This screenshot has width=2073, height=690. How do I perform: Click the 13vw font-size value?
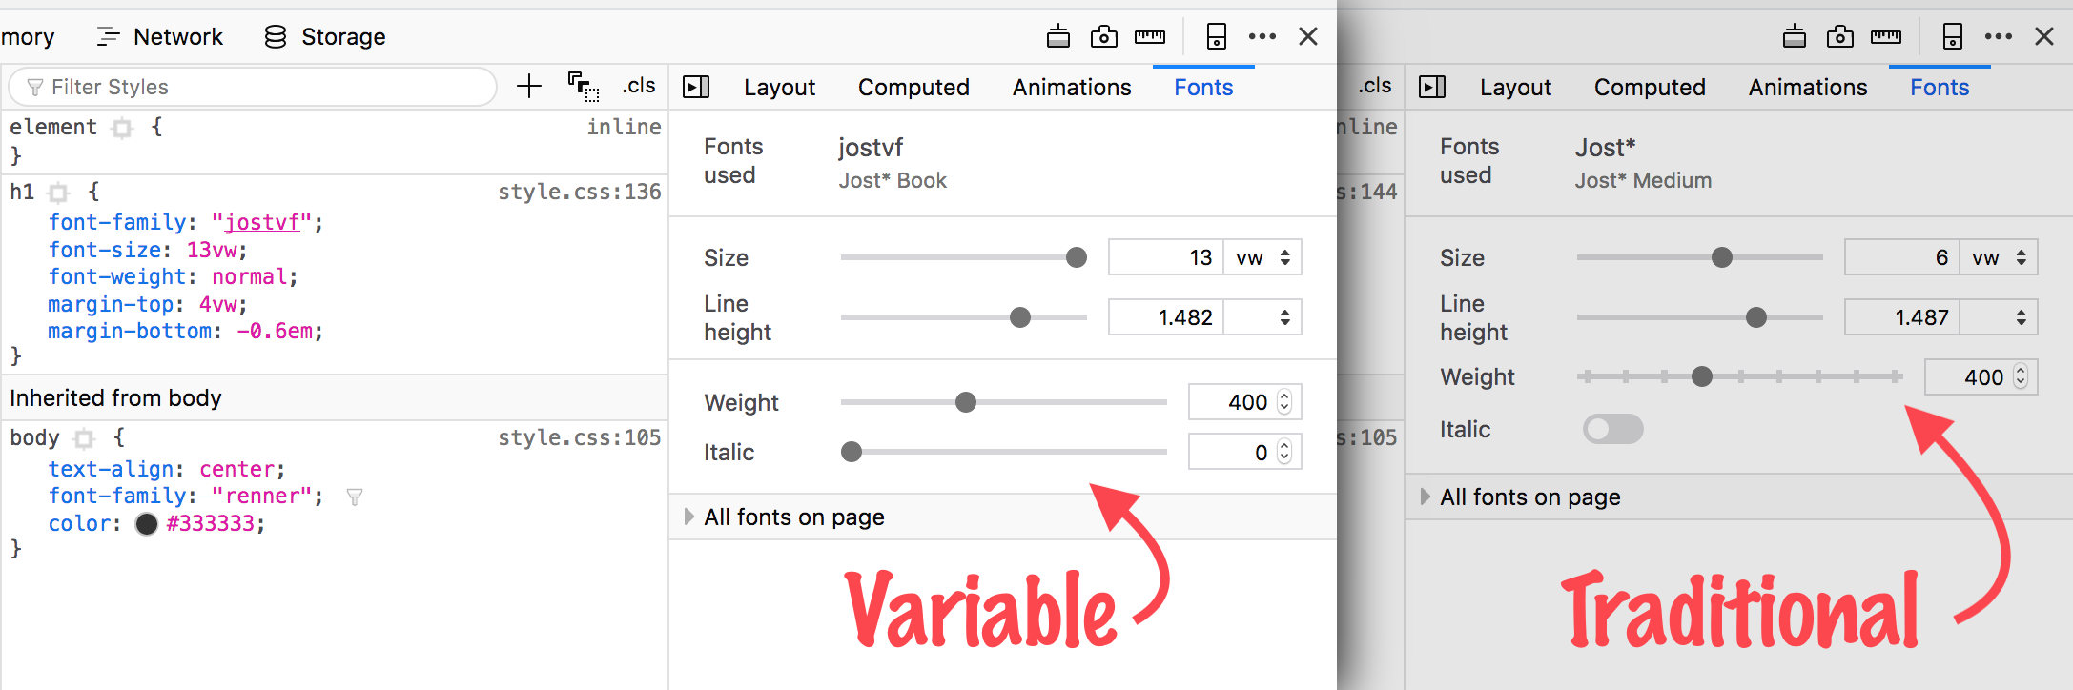(x=211, y=250)
